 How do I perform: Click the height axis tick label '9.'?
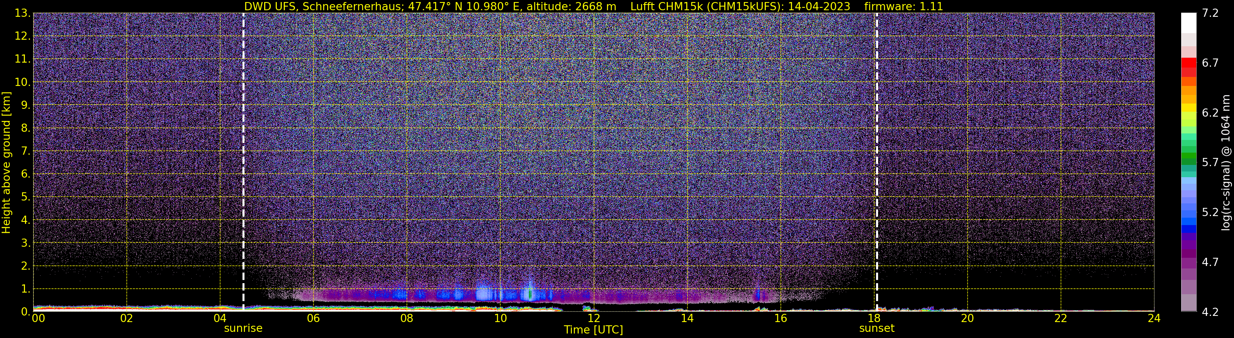pos(26,105)
